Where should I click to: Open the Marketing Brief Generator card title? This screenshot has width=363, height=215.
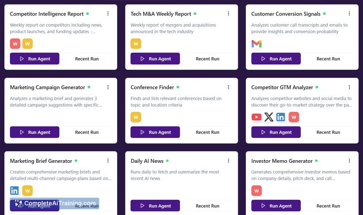[41, 161]
